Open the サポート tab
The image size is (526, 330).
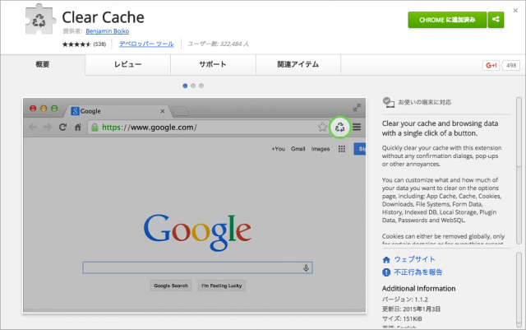[213, 64]
